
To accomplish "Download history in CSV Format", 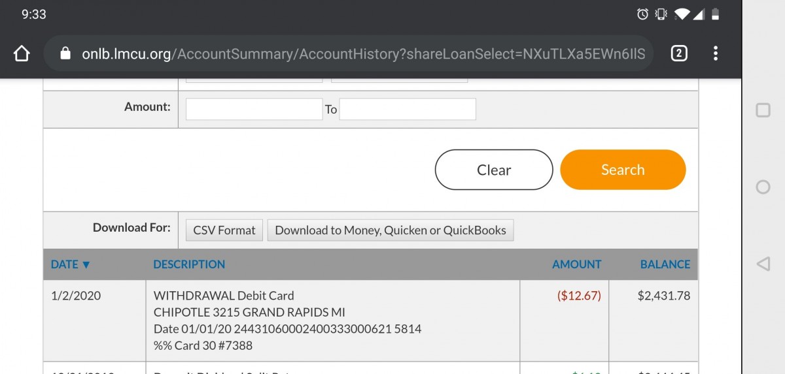I will (224, 230).
